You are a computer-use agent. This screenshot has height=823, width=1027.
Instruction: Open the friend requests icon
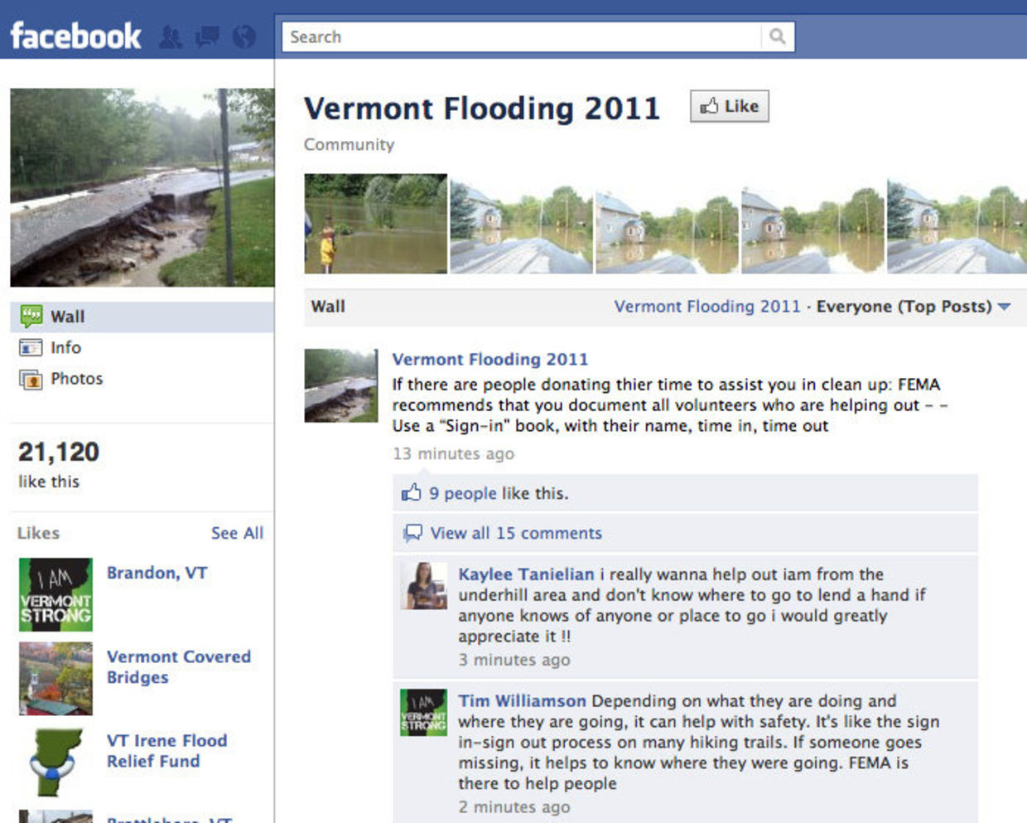click(171, 36)
